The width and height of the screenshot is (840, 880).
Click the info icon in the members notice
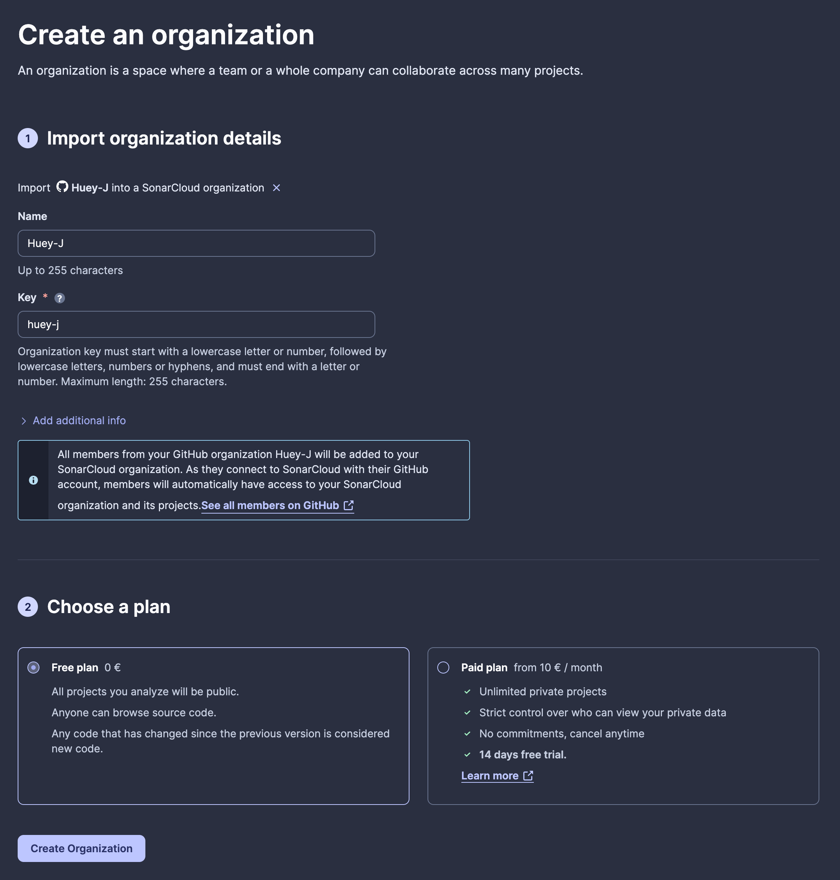coord(33,480)
